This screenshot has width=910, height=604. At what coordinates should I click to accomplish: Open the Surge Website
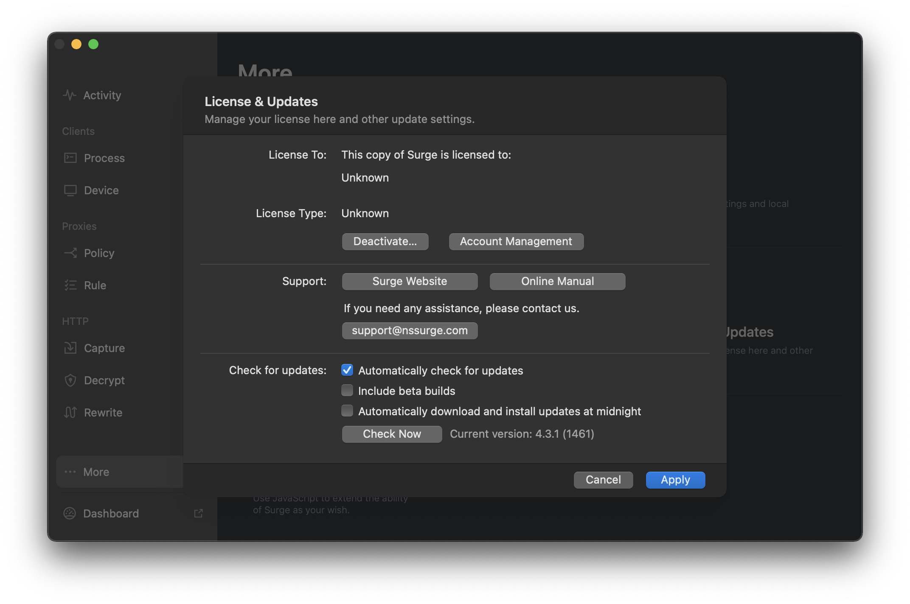pyautogui.click(x=410, y=281)
